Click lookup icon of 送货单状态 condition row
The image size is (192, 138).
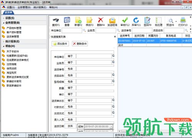pos(113,100)
